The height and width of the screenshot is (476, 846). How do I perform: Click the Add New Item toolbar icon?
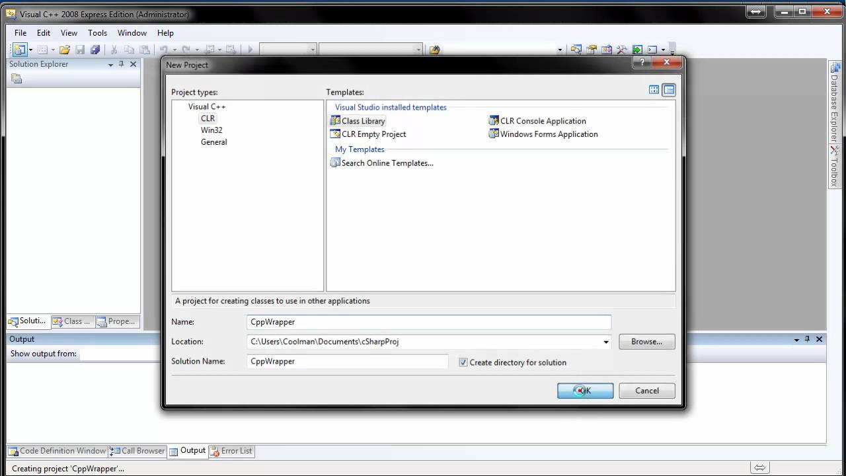coord(42,50)
